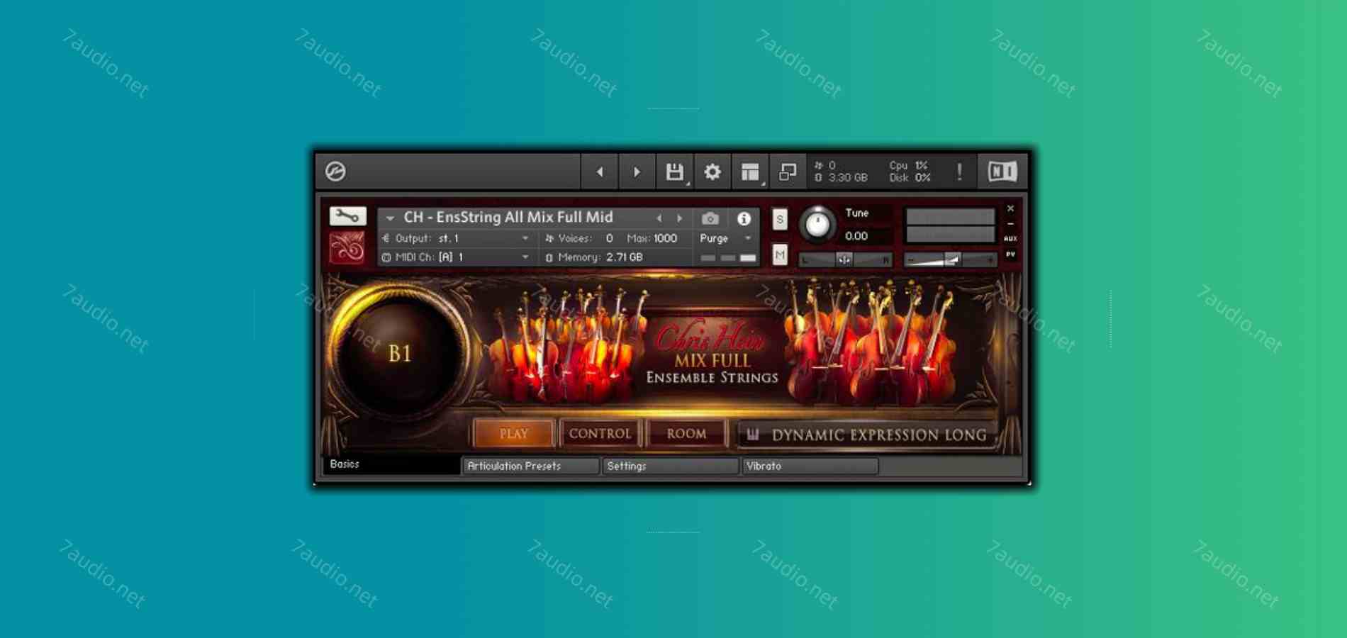This screenshot has width=1347, height=638.
Task: Solo the instrument with S button
Action: click(x=780, y=219)
